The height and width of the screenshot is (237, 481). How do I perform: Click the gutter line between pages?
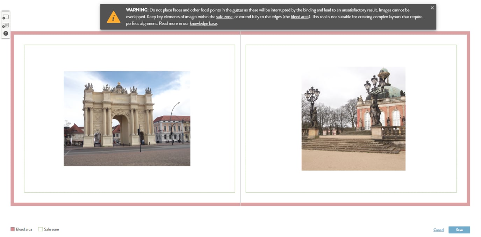[240, 119]
